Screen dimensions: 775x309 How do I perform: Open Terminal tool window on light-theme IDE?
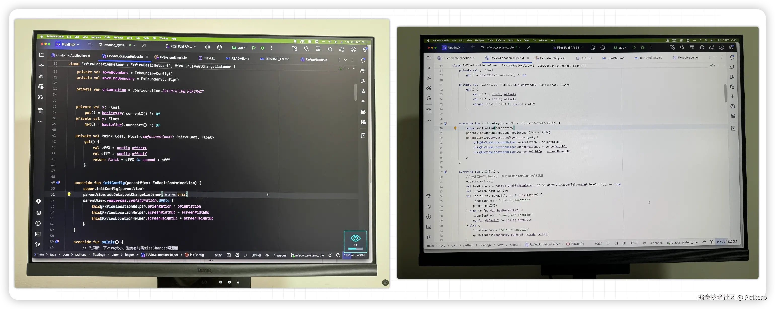click(x=429, y=227)
